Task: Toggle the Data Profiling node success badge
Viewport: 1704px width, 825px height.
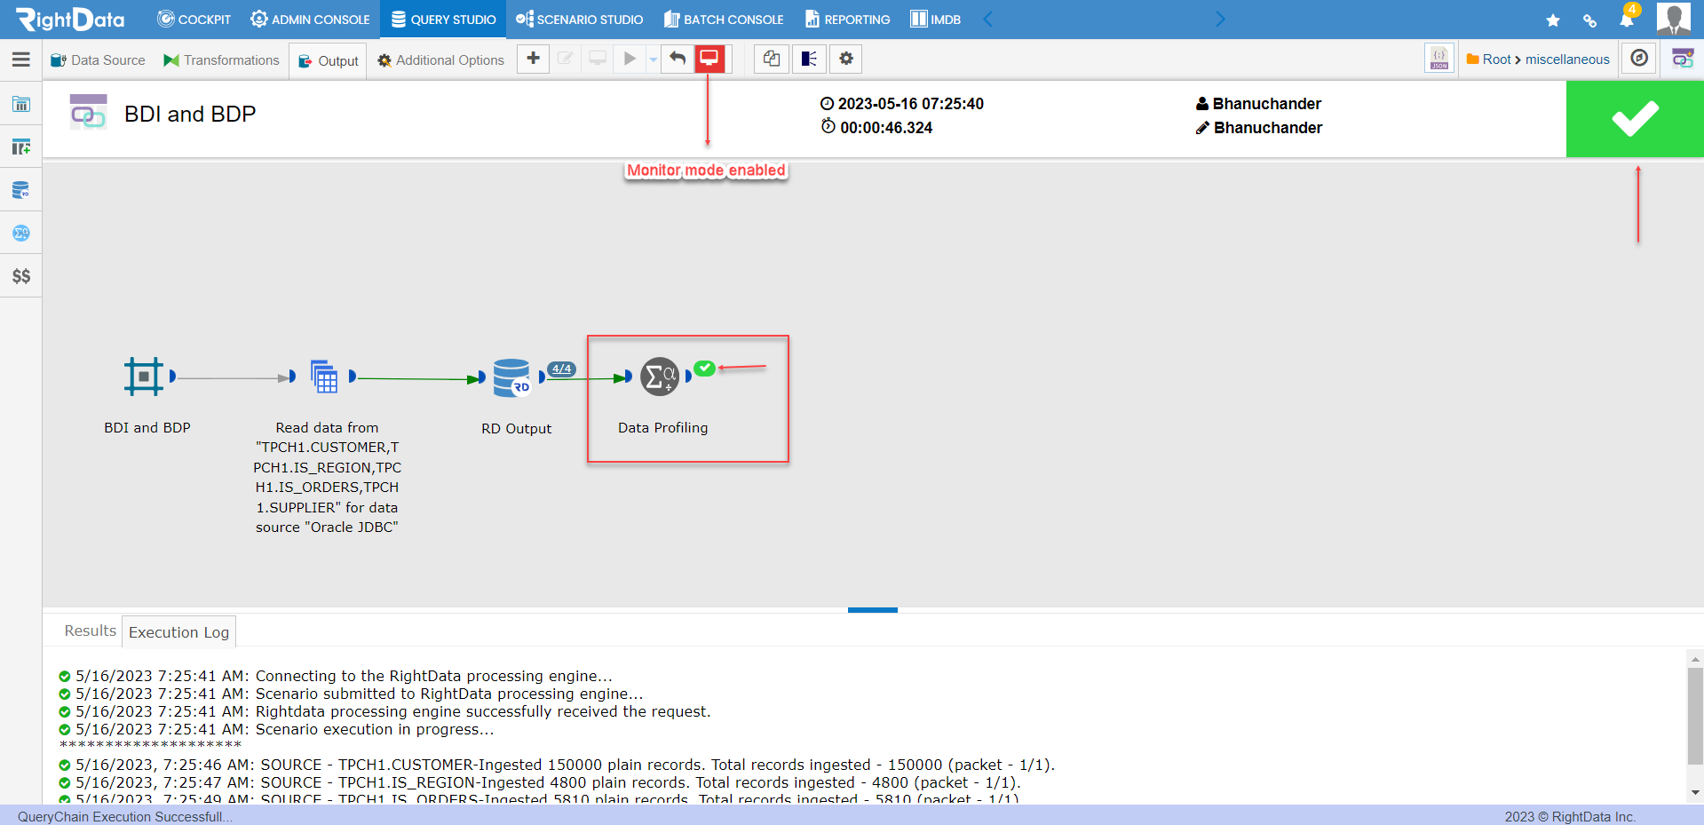Action: coord(705,368)
